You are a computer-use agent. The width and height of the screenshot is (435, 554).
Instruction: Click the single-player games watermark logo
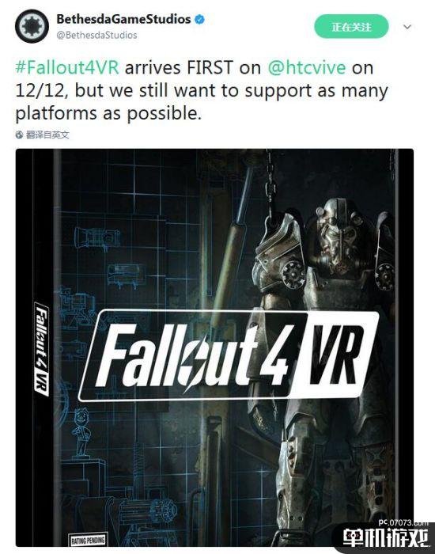386,538
